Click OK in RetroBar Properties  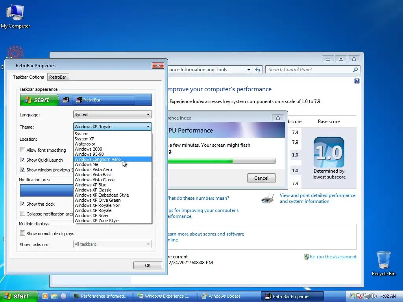click(x=148, y=265)
